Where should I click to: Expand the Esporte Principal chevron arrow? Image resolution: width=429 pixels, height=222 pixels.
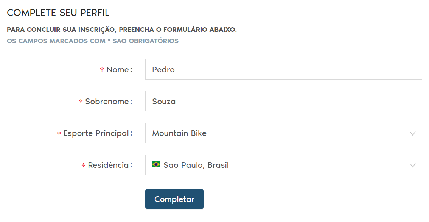coord(413,133)
